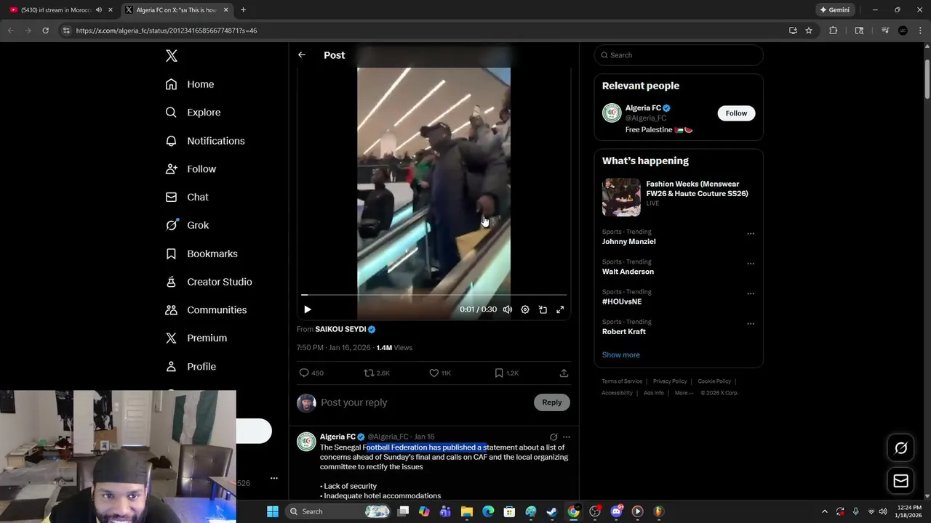The image size is (931, 523).
Task: Click the X logo in the sidebar
Action: click(x=171, y=56)
